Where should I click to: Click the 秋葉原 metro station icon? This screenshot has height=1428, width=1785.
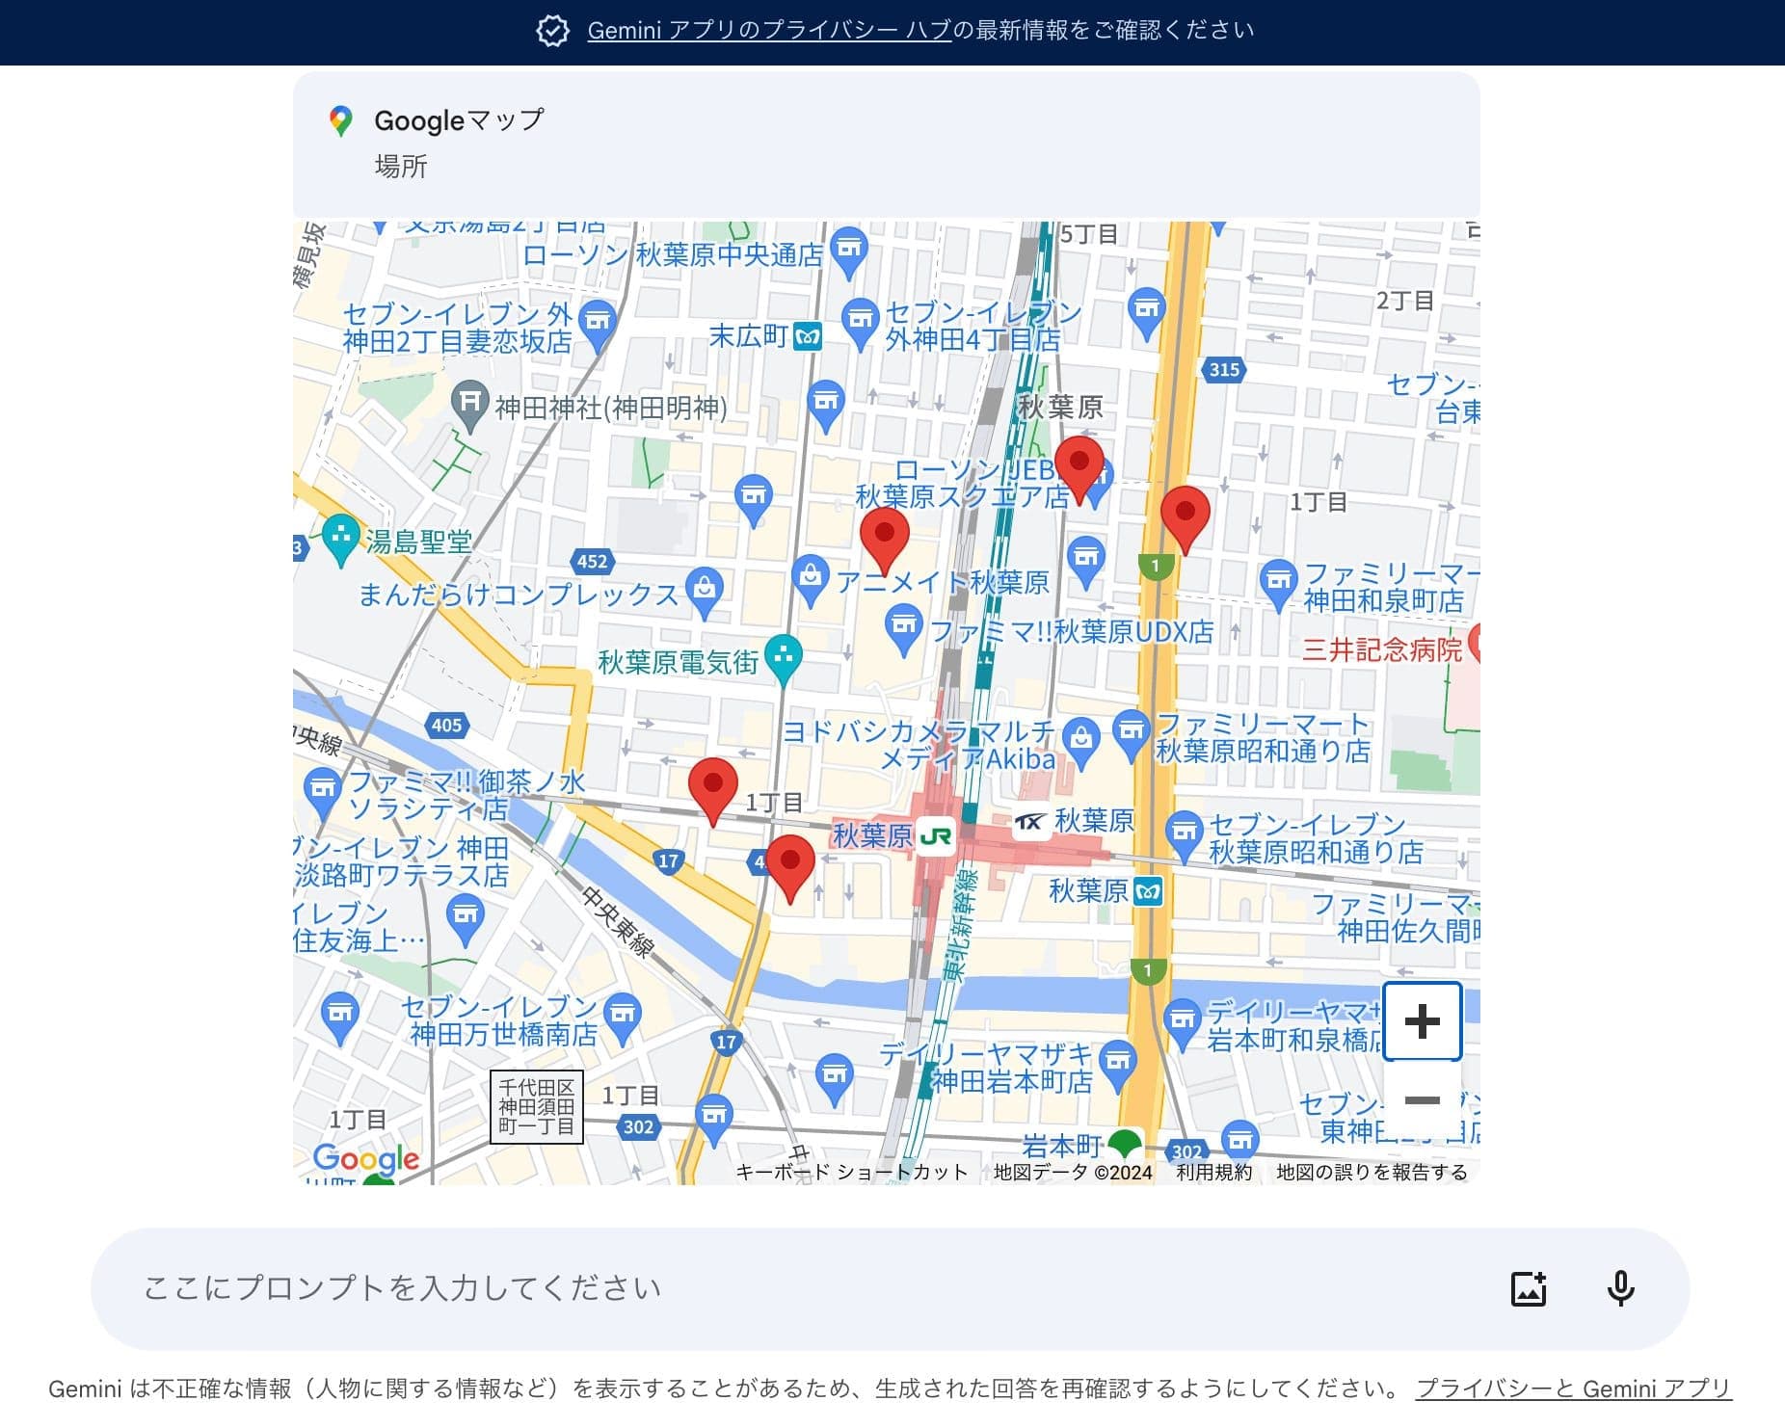point(1148,891)
